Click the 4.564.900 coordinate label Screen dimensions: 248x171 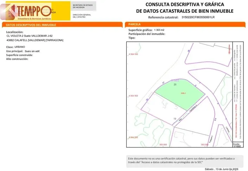[133, 96]
